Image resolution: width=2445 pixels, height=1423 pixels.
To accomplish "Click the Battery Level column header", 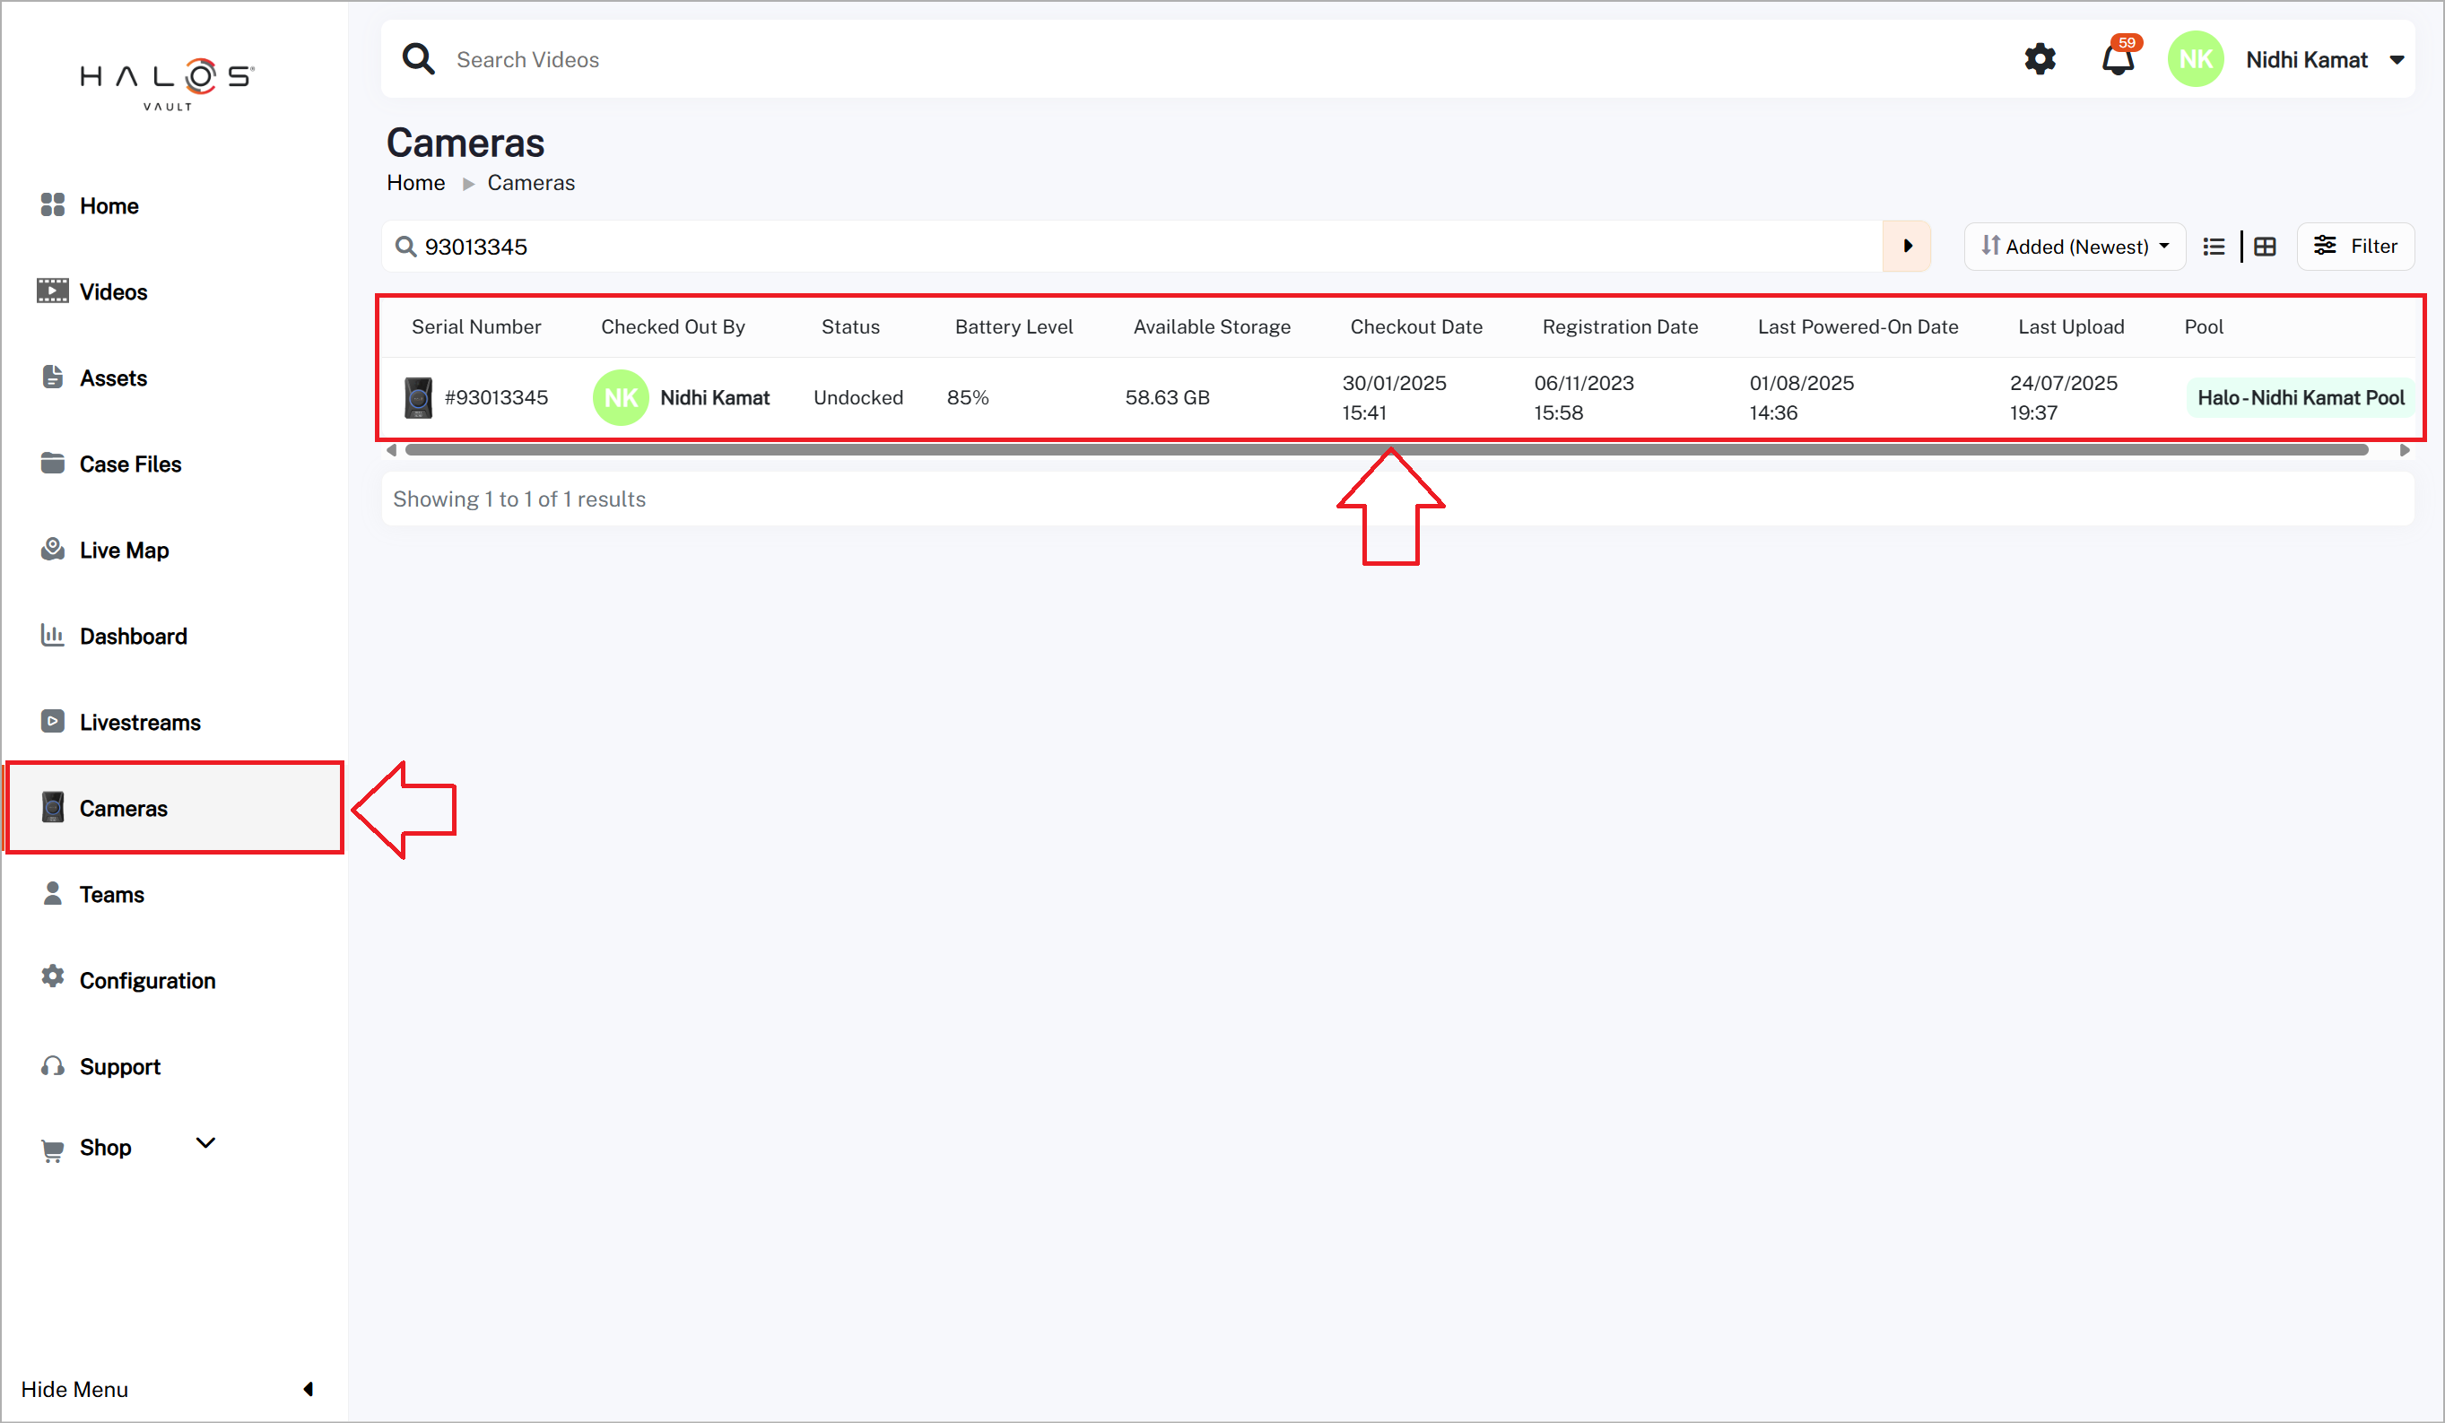I will [x=1013, y=327].
